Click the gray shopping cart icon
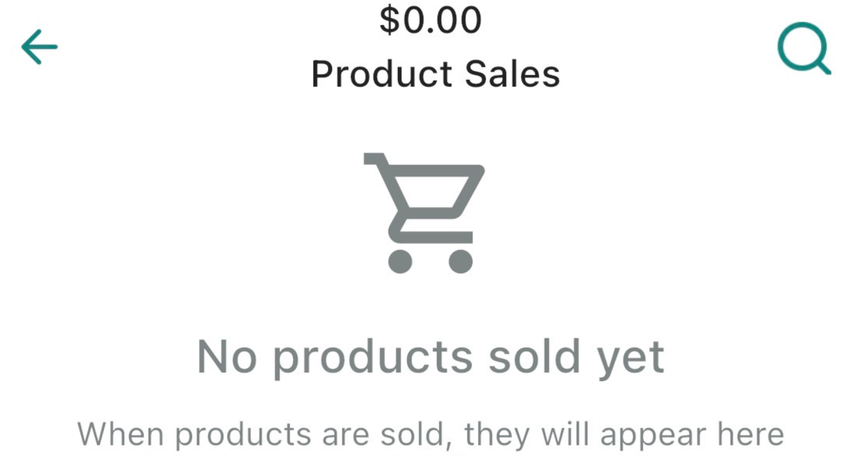The width and height of the screenshot is (868, 471). coord(424,213)
